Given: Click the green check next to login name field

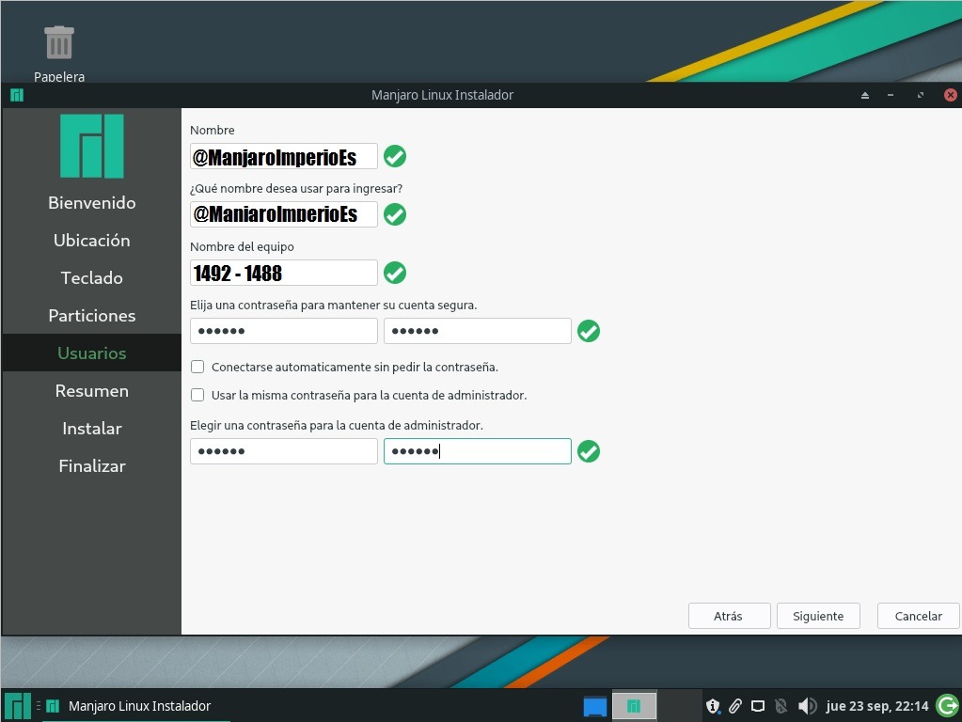Looking at the screenshot, I should (x=395, y=214).
